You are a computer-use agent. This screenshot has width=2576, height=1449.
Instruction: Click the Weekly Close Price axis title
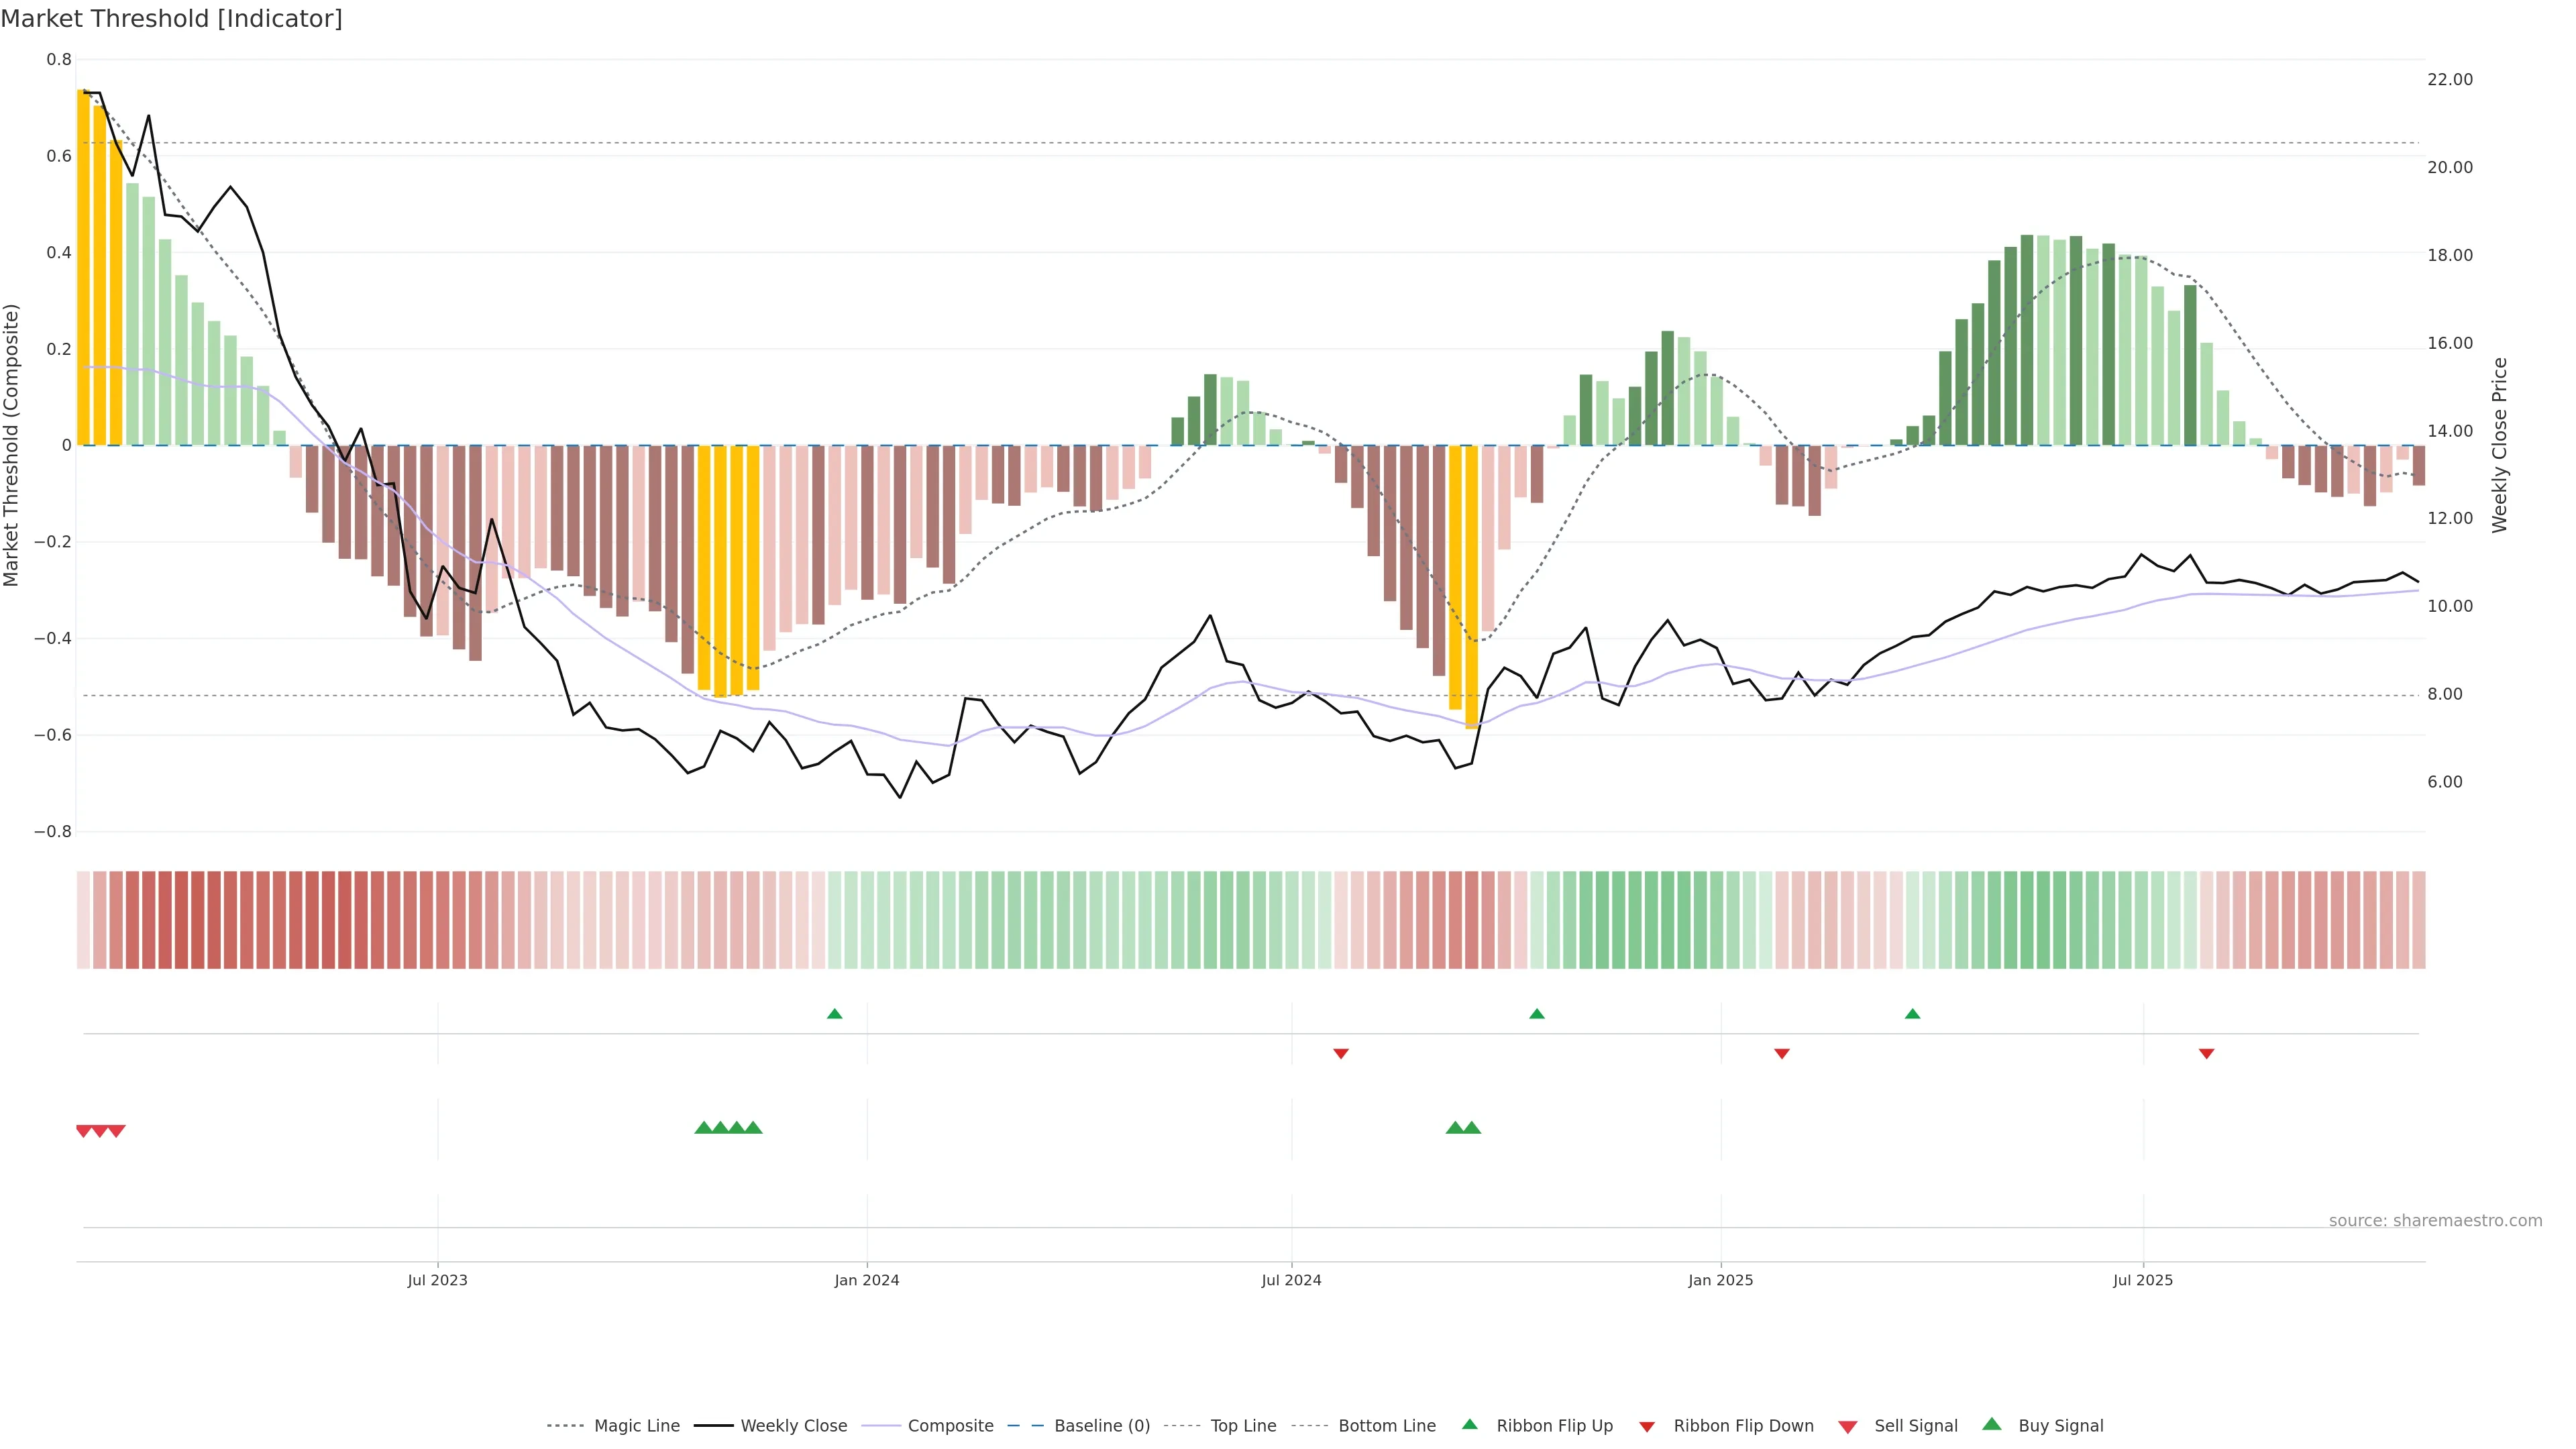(x=2500, y=445)
